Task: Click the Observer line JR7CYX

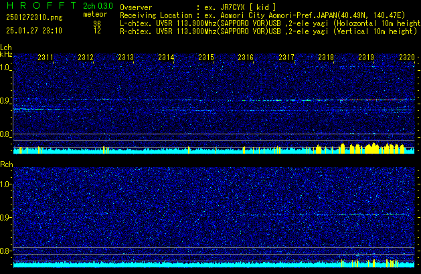Action: pyautogui.click(x=198, y=7)
